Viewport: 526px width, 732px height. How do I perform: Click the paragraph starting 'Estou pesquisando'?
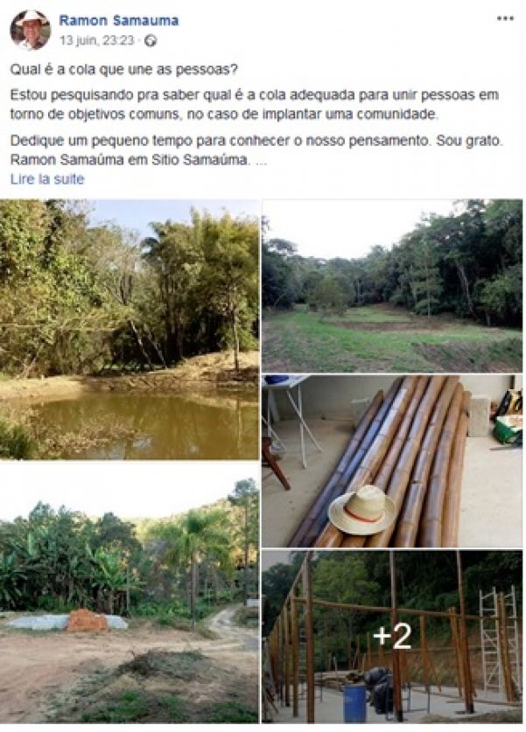(255, 105)
